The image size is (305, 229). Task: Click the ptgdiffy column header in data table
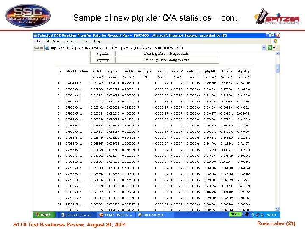[243, 71]
